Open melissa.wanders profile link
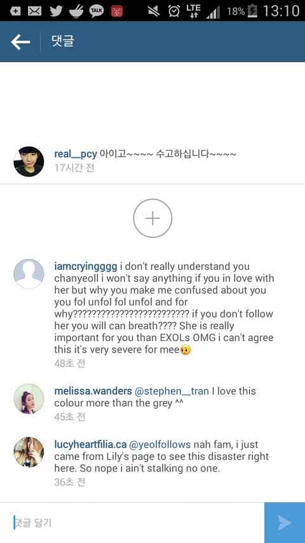 tap(93, 391)
